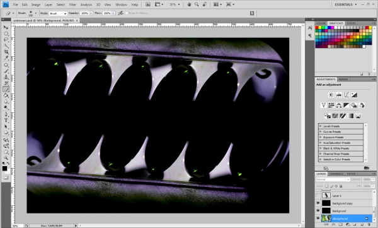Image resolution: width=378 pixels, height=228 pixels.
Task: Select the Eyedropper tool
Action: click(6, 58)
